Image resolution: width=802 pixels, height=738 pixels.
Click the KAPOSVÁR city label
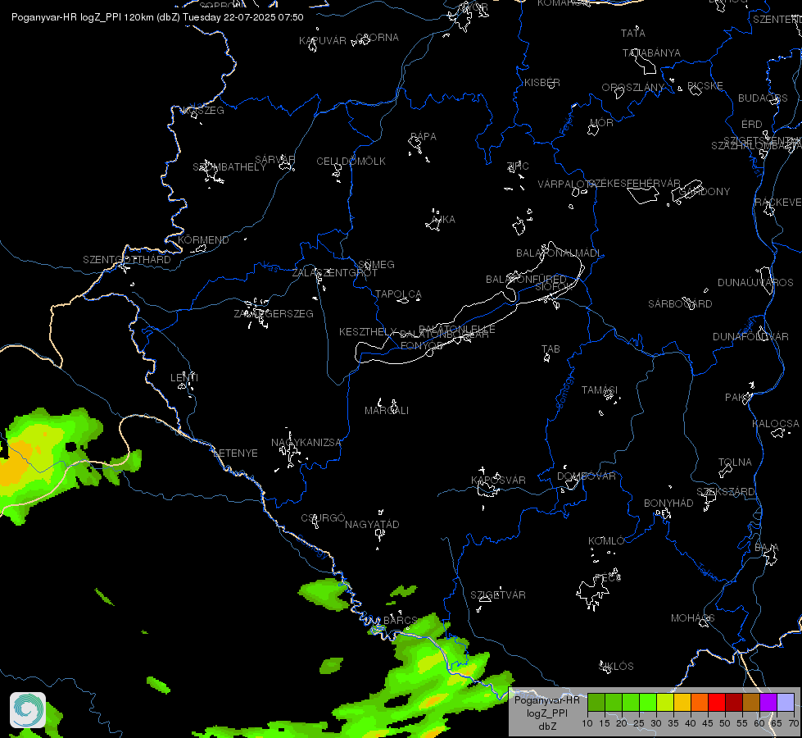coord(498,480)
